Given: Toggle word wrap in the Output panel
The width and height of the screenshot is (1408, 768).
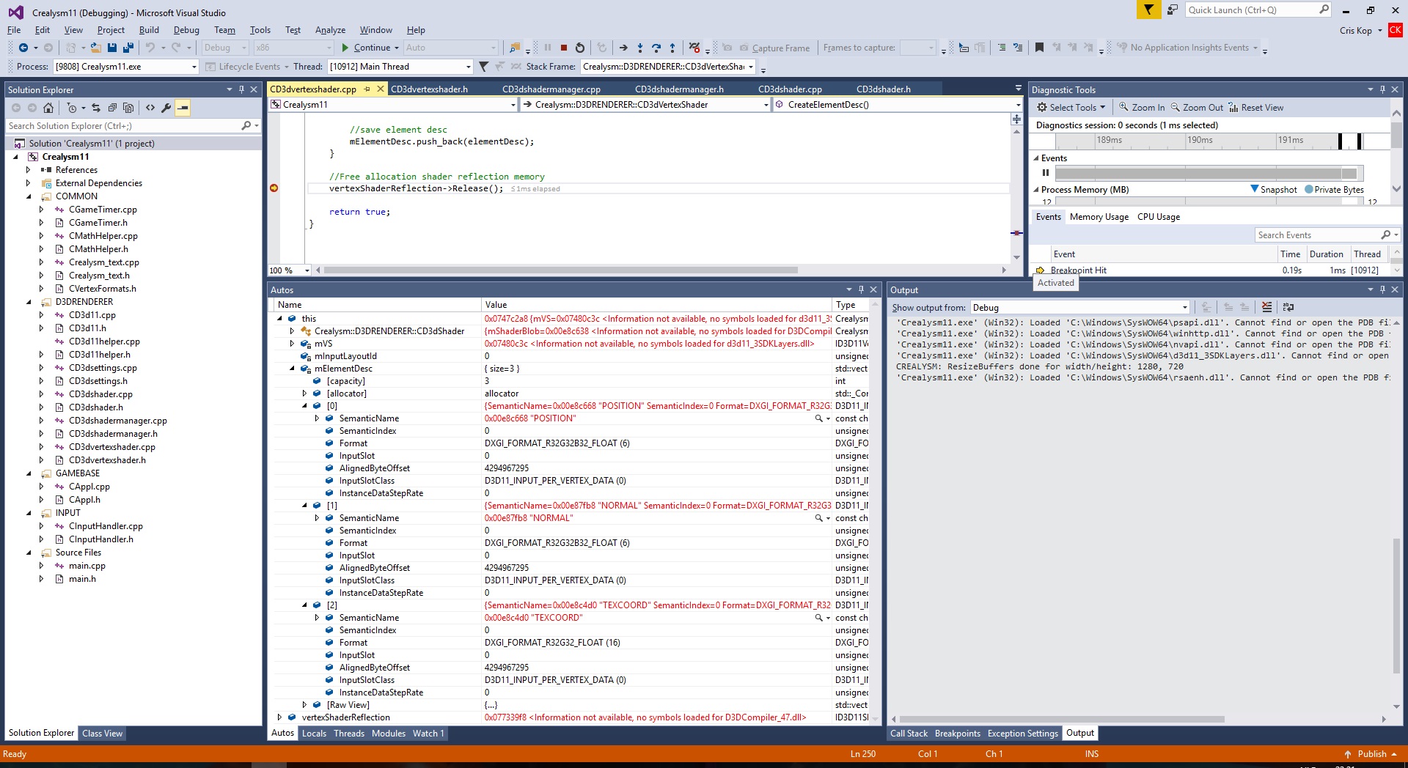Looking at the screenshot, I should coord(1288,307).
